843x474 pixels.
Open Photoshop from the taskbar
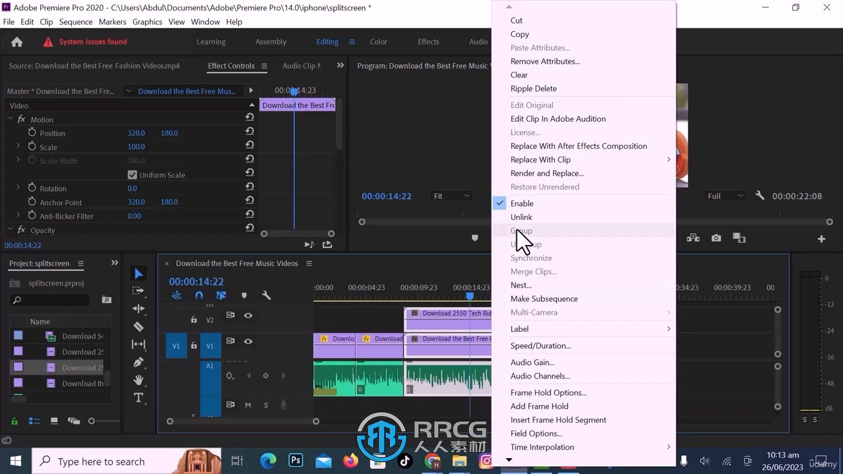296,461
